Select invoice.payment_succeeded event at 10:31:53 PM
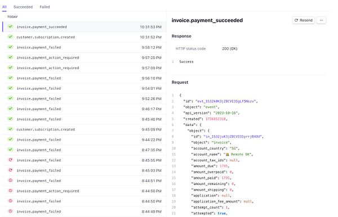The height and width of the screenshot is (217, 338). coord(84,27)
